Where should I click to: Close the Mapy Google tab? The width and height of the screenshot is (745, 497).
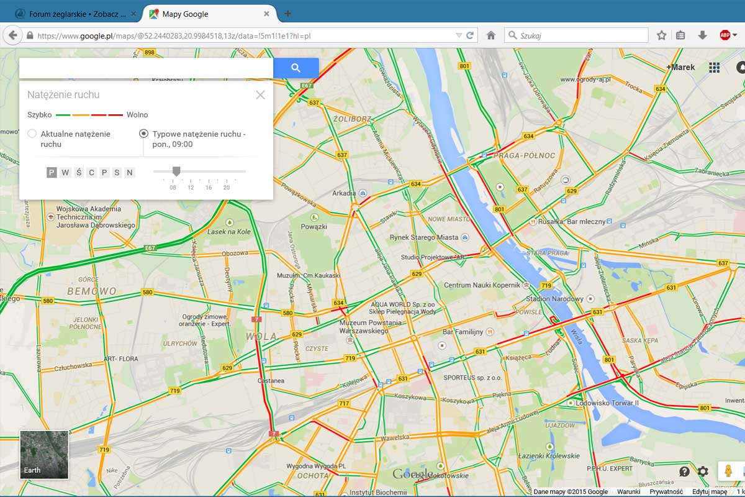(267, 14)
